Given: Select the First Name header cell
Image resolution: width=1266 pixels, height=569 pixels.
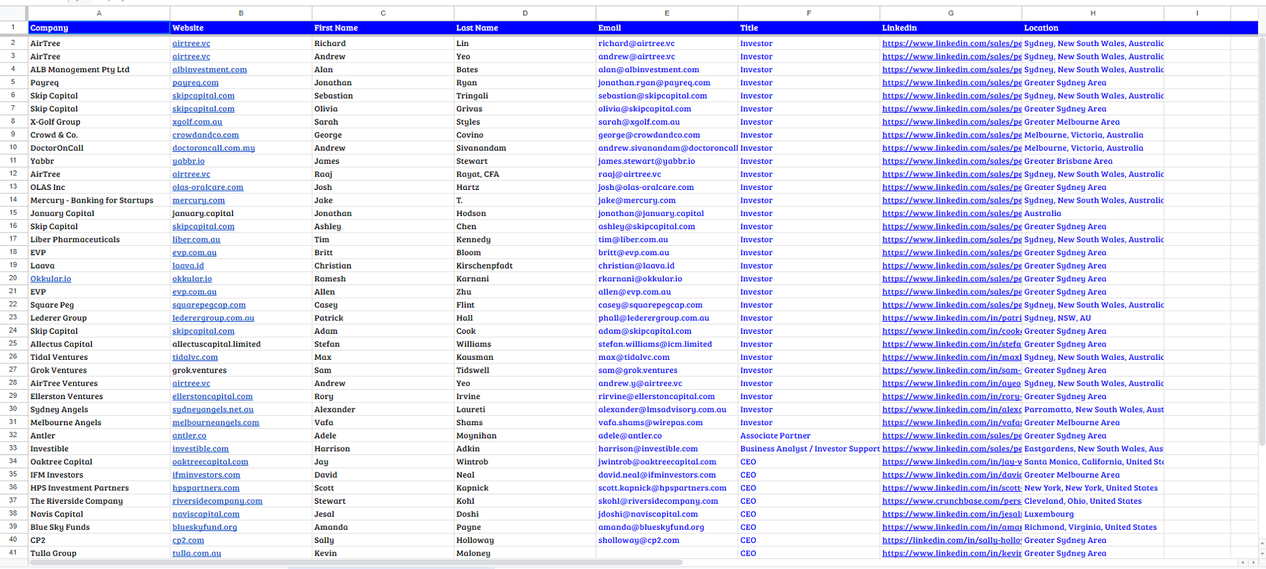Looking at the screenshot, I should click(x=382, y=28).
